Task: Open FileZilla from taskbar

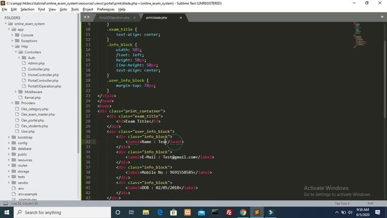Action: pos(229,213)
